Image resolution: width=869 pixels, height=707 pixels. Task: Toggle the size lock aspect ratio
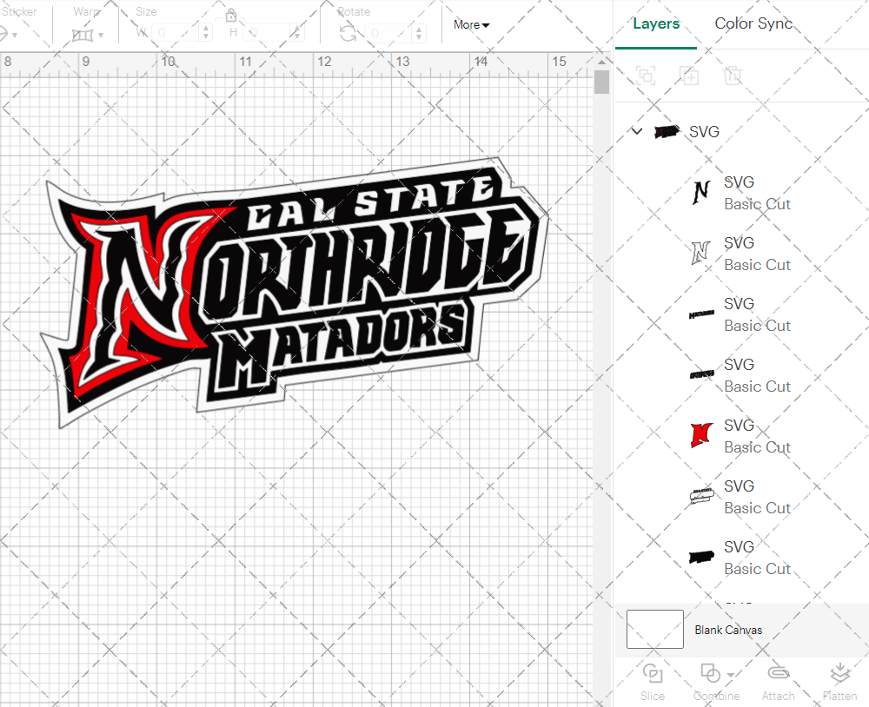(x=231, y=15)
